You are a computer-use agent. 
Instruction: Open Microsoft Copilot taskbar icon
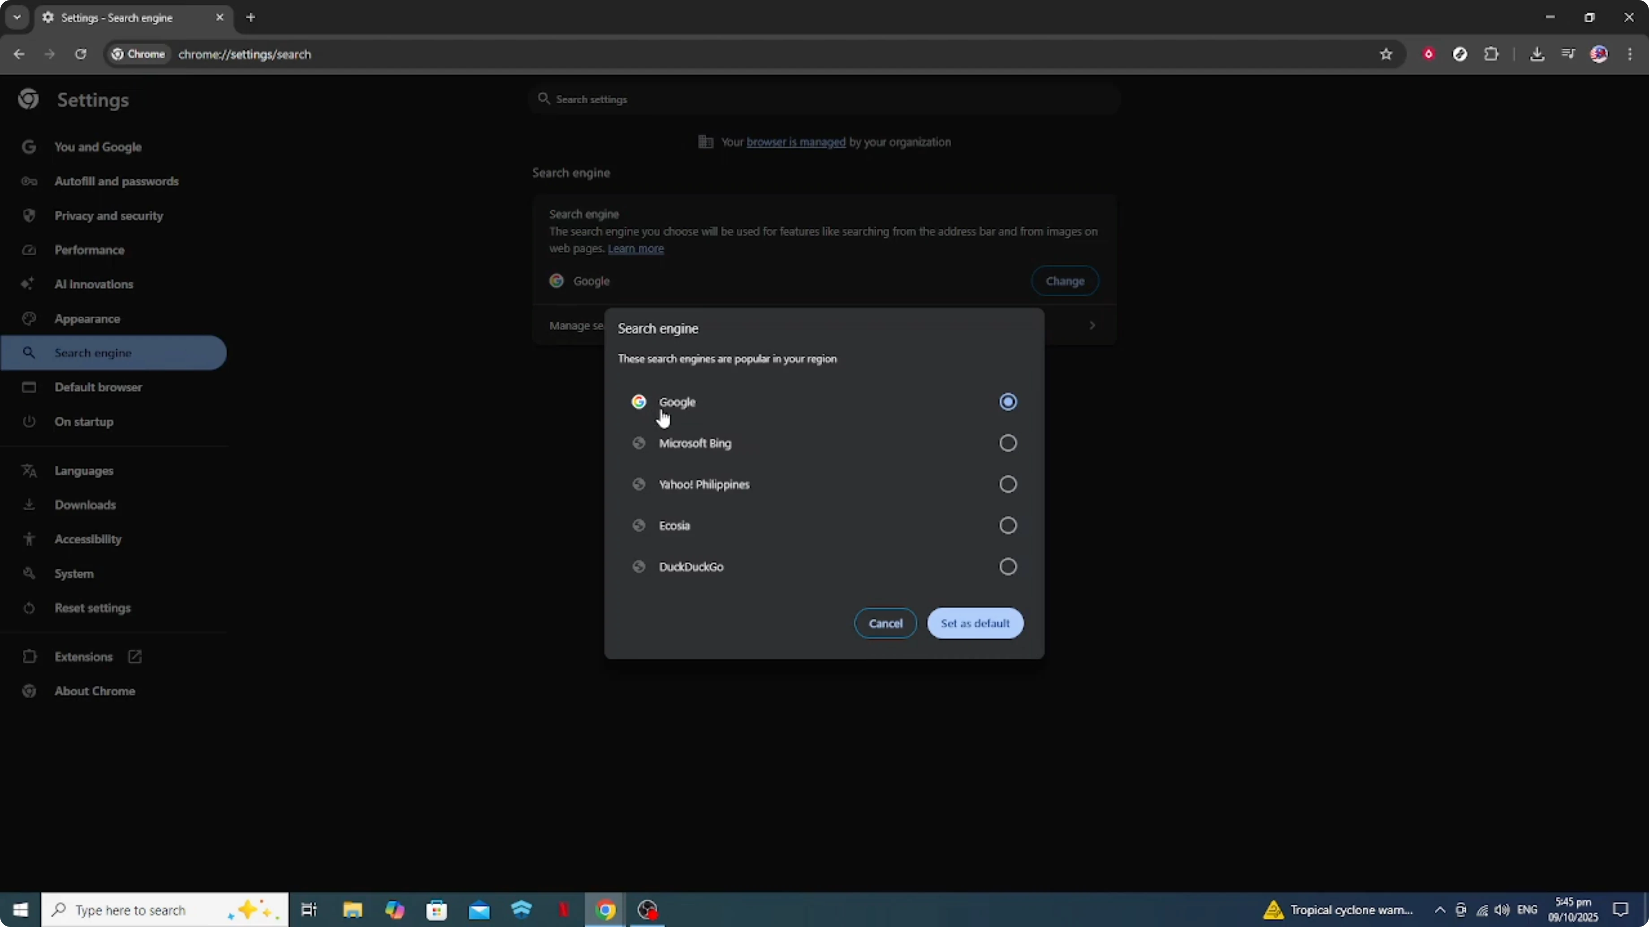click(x=394, y=910)
